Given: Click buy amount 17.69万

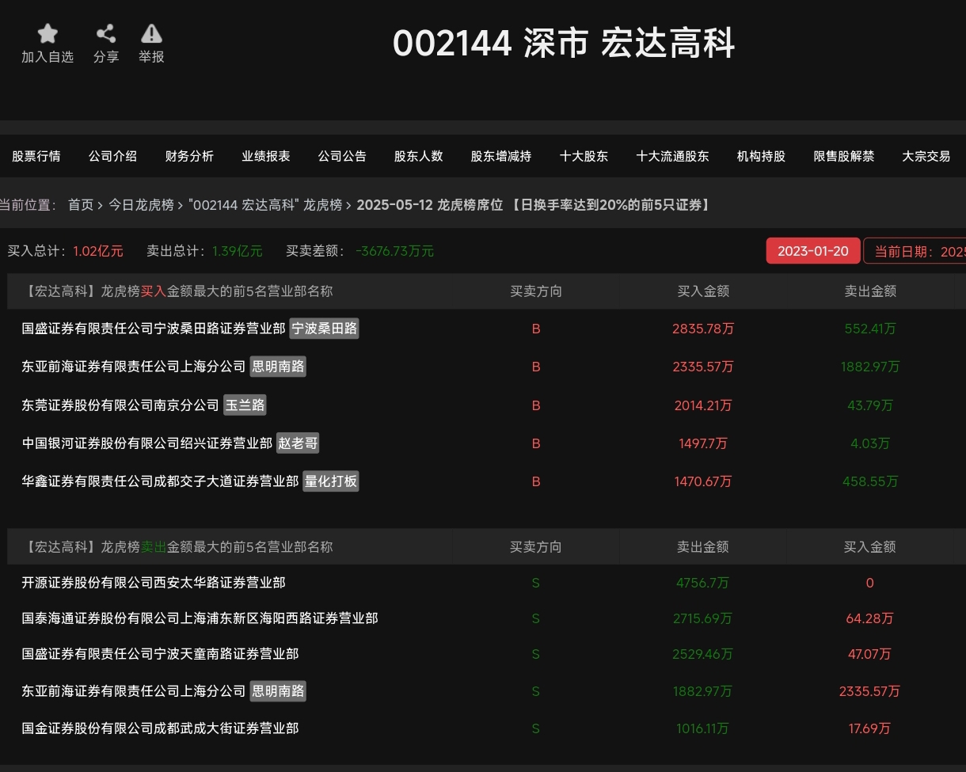Looking at the screenshot, I should (x=869, y=728).
